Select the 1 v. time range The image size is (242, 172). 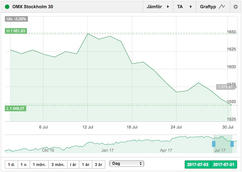point(24,165)
